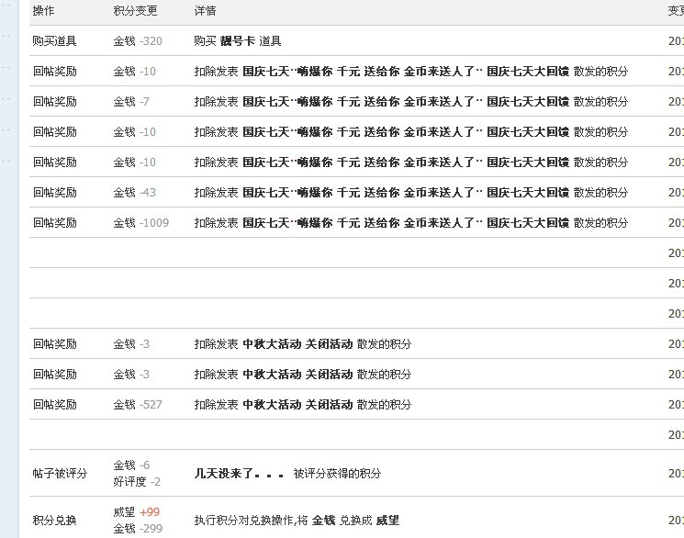Click the 被评分获得的积分 description text
Screen dimensions: 684x538
(337, 474)
